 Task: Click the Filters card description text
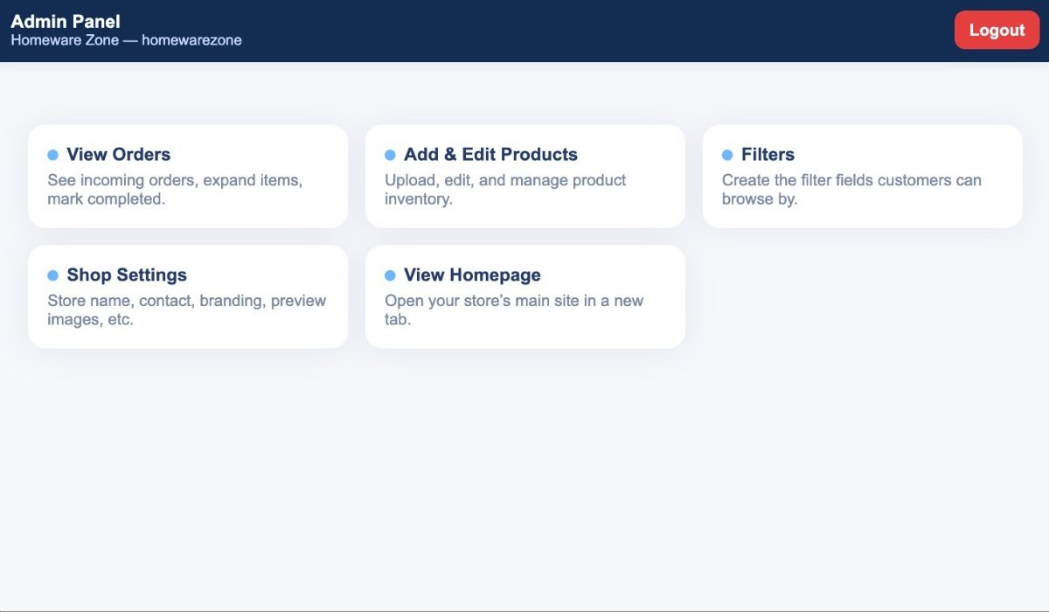pos(851,189)
